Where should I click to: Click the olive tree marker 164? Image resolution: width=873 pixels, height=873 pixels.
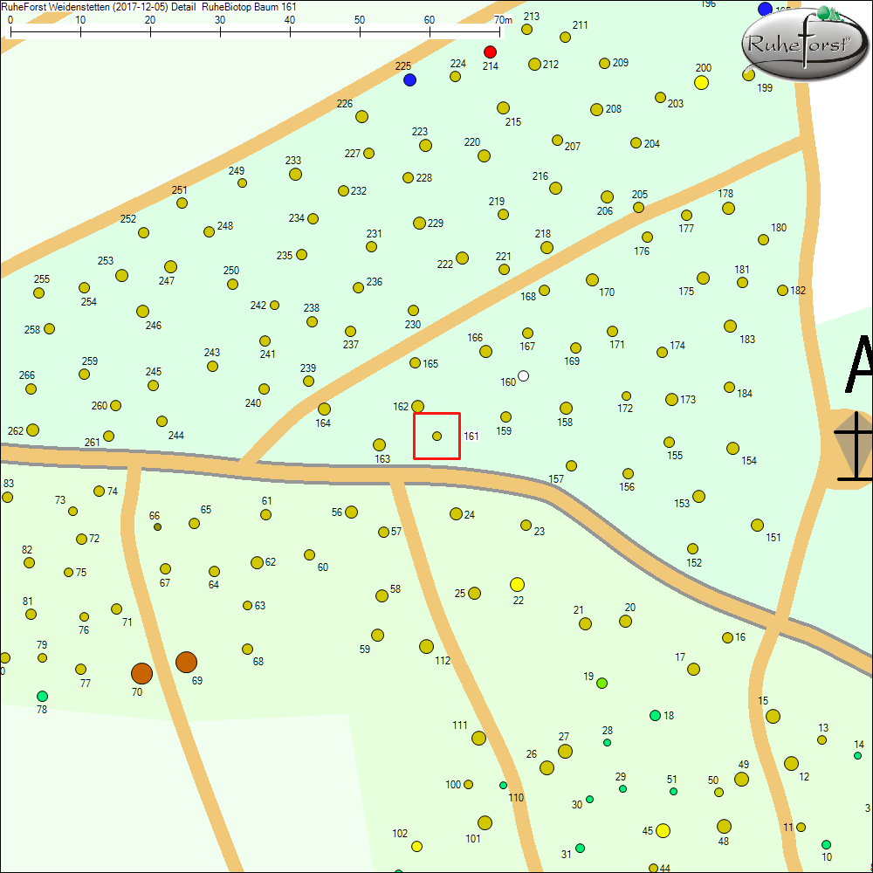324,409
